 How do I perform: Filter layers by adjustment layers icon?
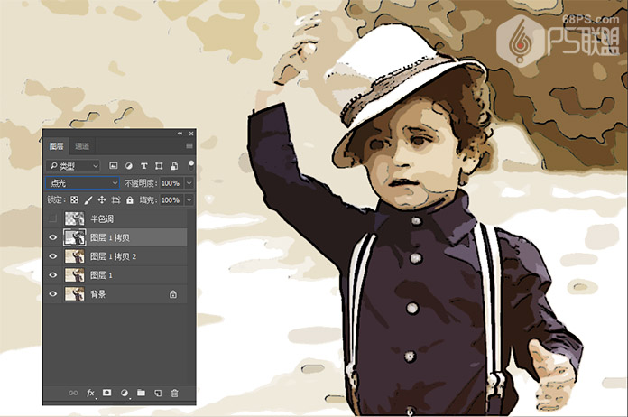pos(128,166)
